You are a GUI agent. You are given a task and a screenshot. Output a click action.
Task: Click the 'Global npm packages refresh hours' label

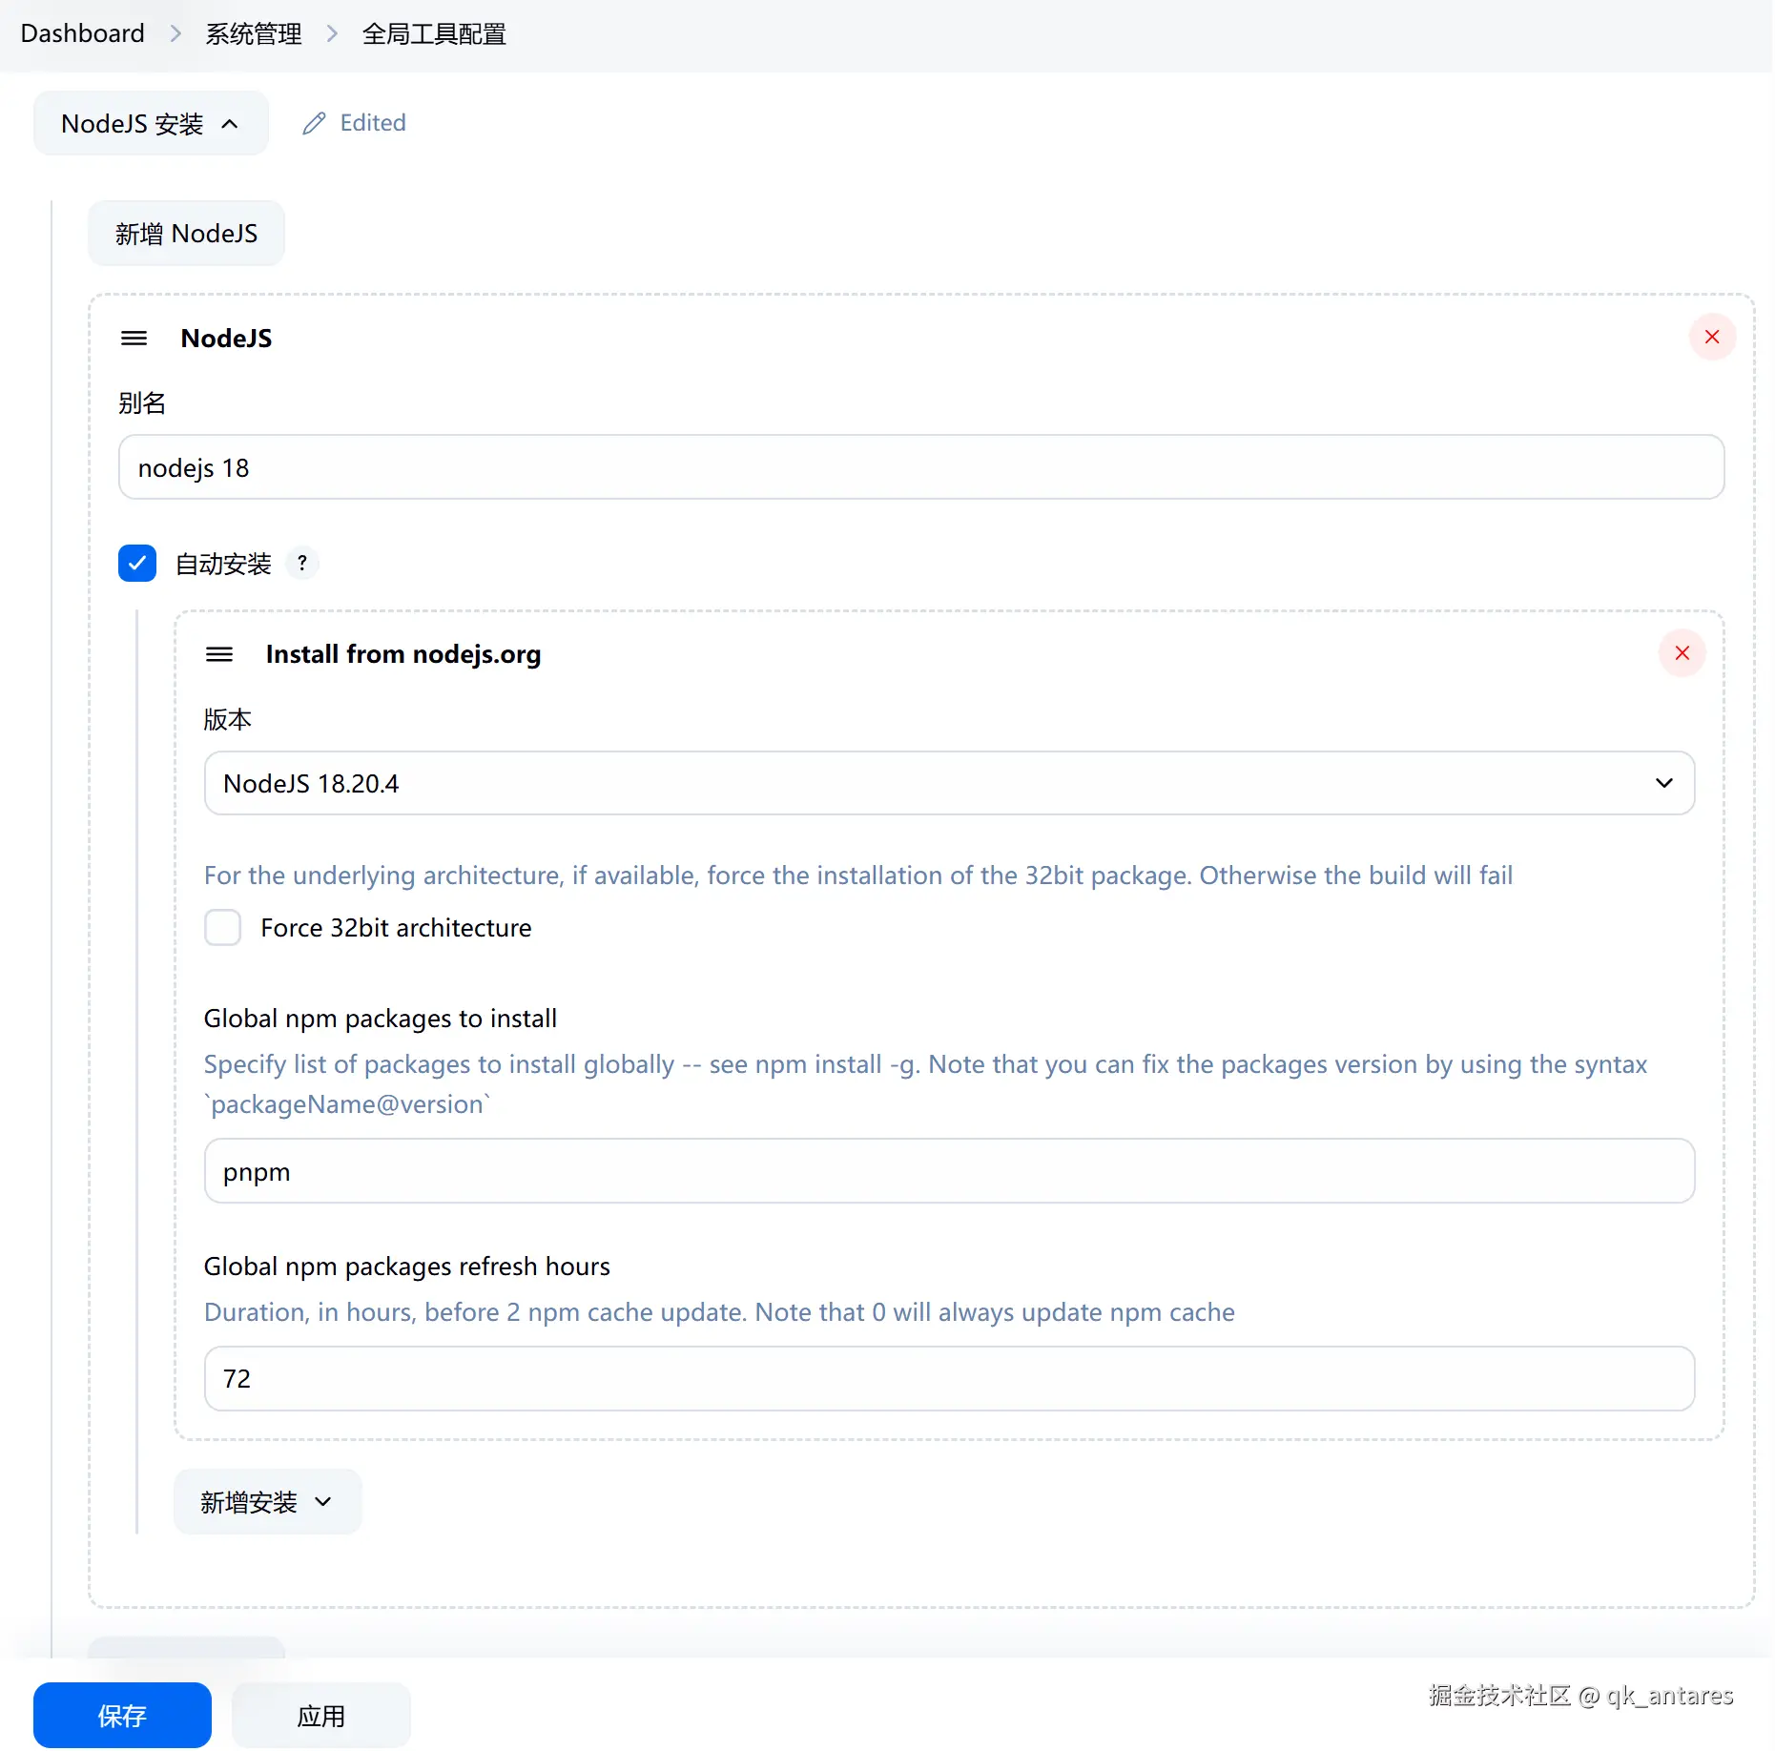tap(407, 1267)
